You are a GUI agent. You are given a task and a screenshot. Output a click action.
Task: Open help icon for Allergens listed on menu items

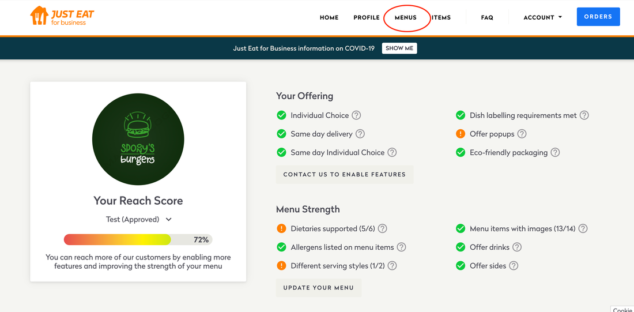(402, 247)
